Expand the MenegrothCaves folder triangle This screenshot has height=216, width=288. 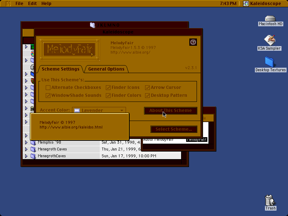tap(26, 156)
